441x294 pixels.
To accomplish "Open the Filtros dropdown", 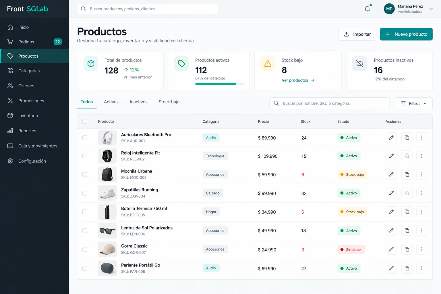I will click(414, 103).
